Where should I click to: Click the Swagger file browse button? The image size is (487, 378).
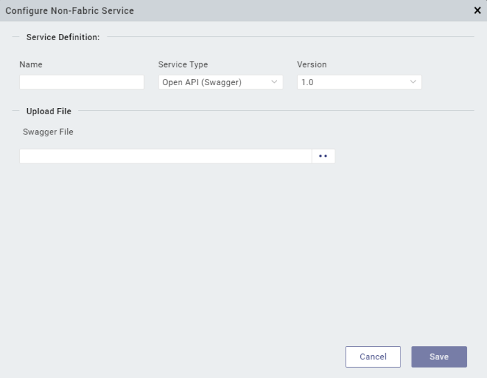[323, 156]
